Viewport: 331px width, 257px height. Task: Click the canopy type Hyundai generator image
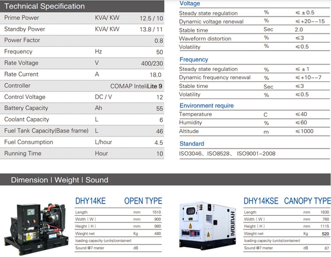point(207,226)
